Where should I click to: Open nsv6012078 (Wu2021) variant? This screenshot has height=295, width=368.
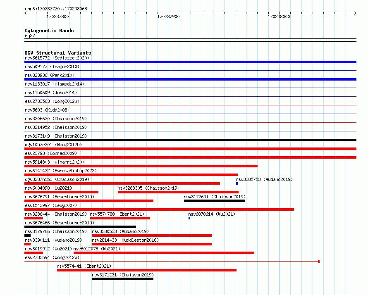(x=97, y=249)
